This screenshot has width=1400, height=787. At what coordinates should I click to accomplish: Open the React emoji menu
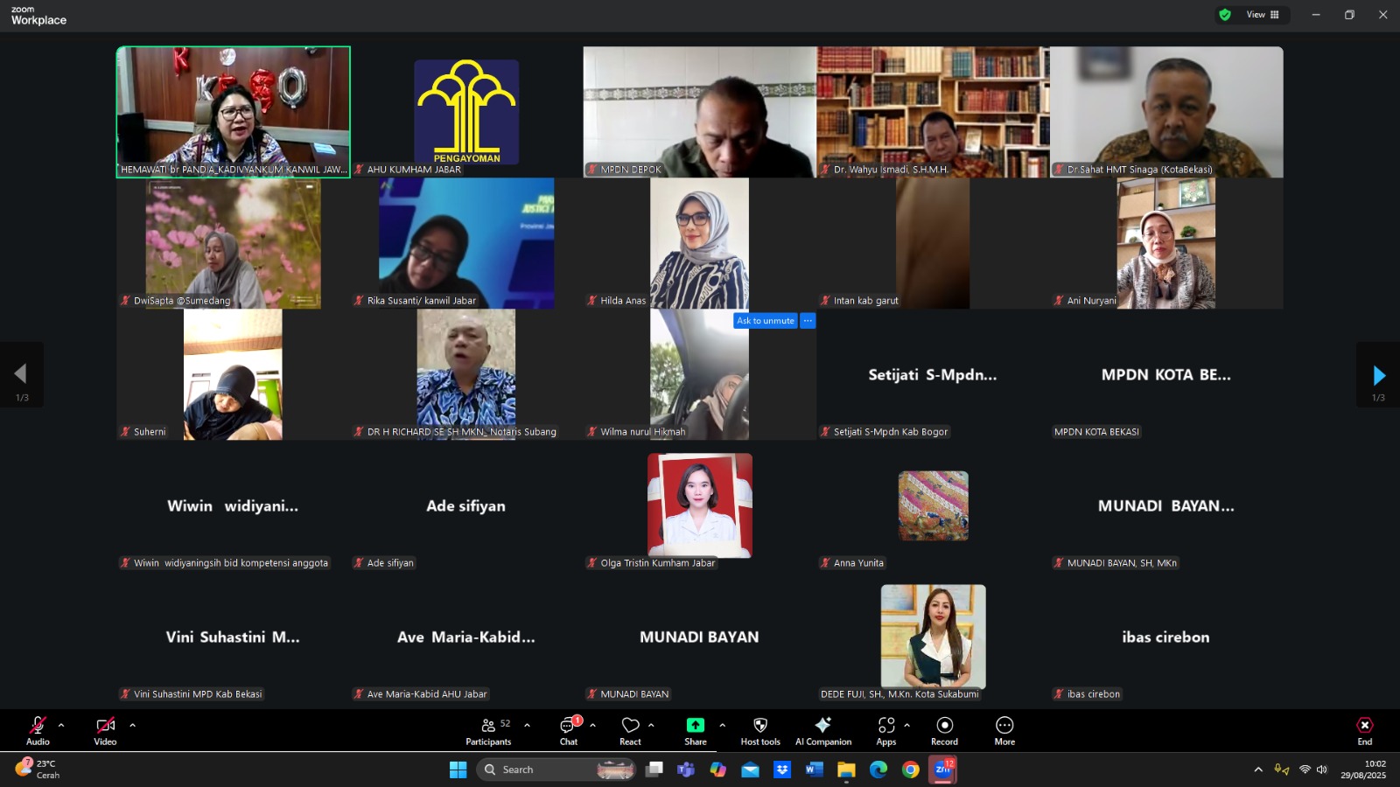coord(630,731)
